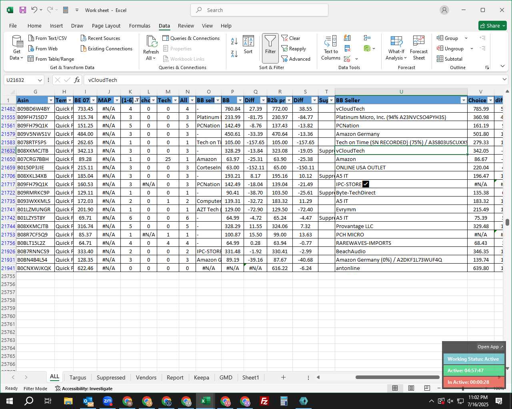Open Forecast Sheet
The width and height of the screenshot is (512, 409).
(x=418, y=48)
